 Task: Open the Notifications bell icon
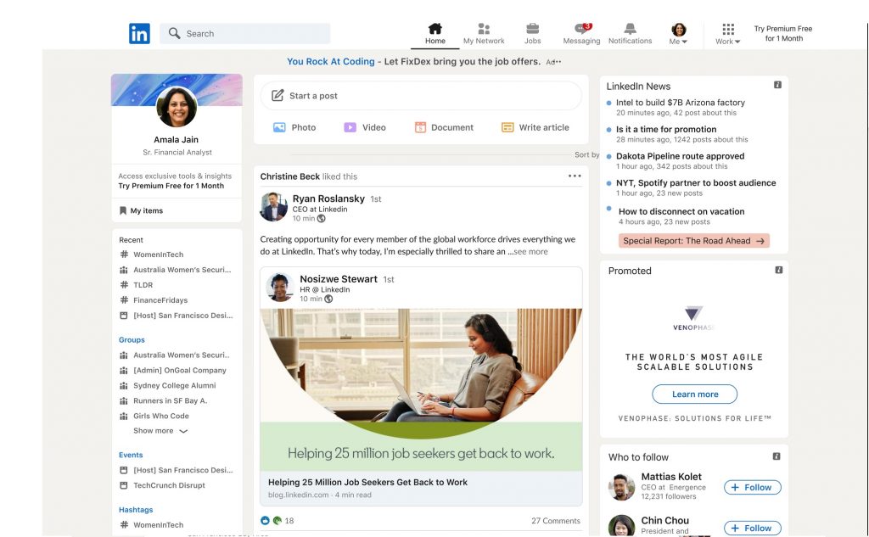tap(630, 29)
